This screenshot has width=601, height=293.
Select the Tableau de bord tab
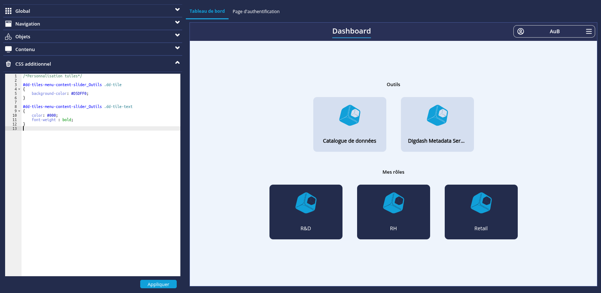207,11
